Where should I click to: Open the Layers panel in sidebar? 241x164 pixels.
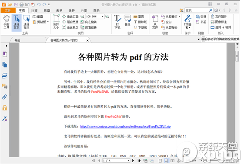point(5,75)
